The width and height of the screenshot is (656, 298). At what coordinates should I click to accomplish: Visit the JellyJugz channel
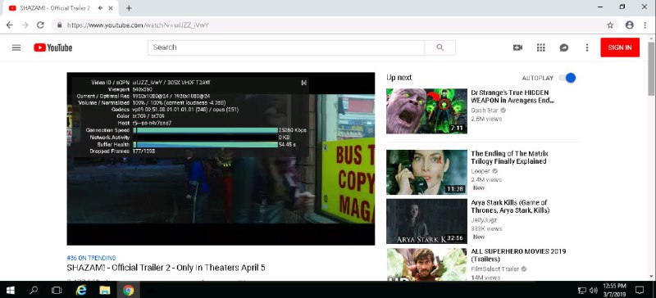pyautogui.click(x=484, y=220)
